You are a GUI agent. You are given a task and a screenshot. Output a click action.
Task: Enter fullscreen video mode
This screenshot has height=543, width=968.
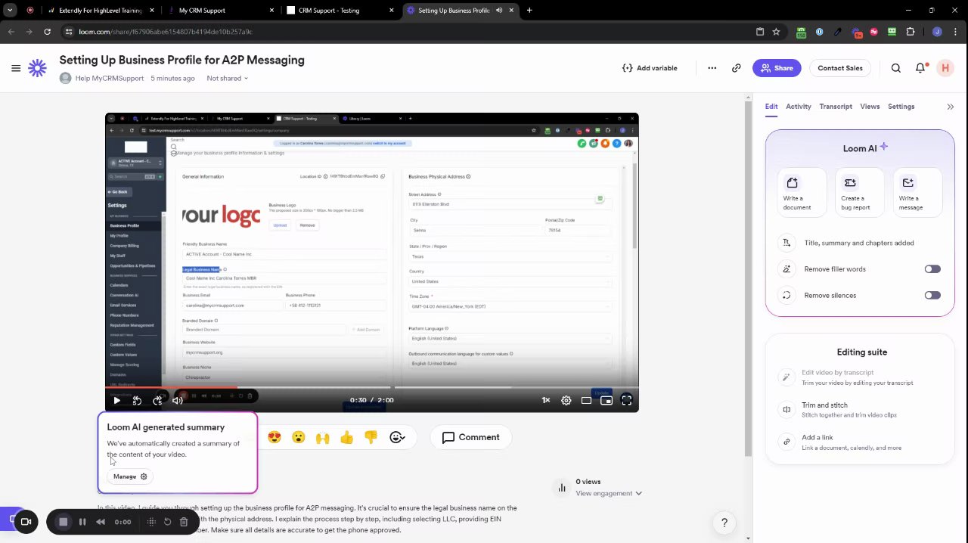[x=627, y=401]
